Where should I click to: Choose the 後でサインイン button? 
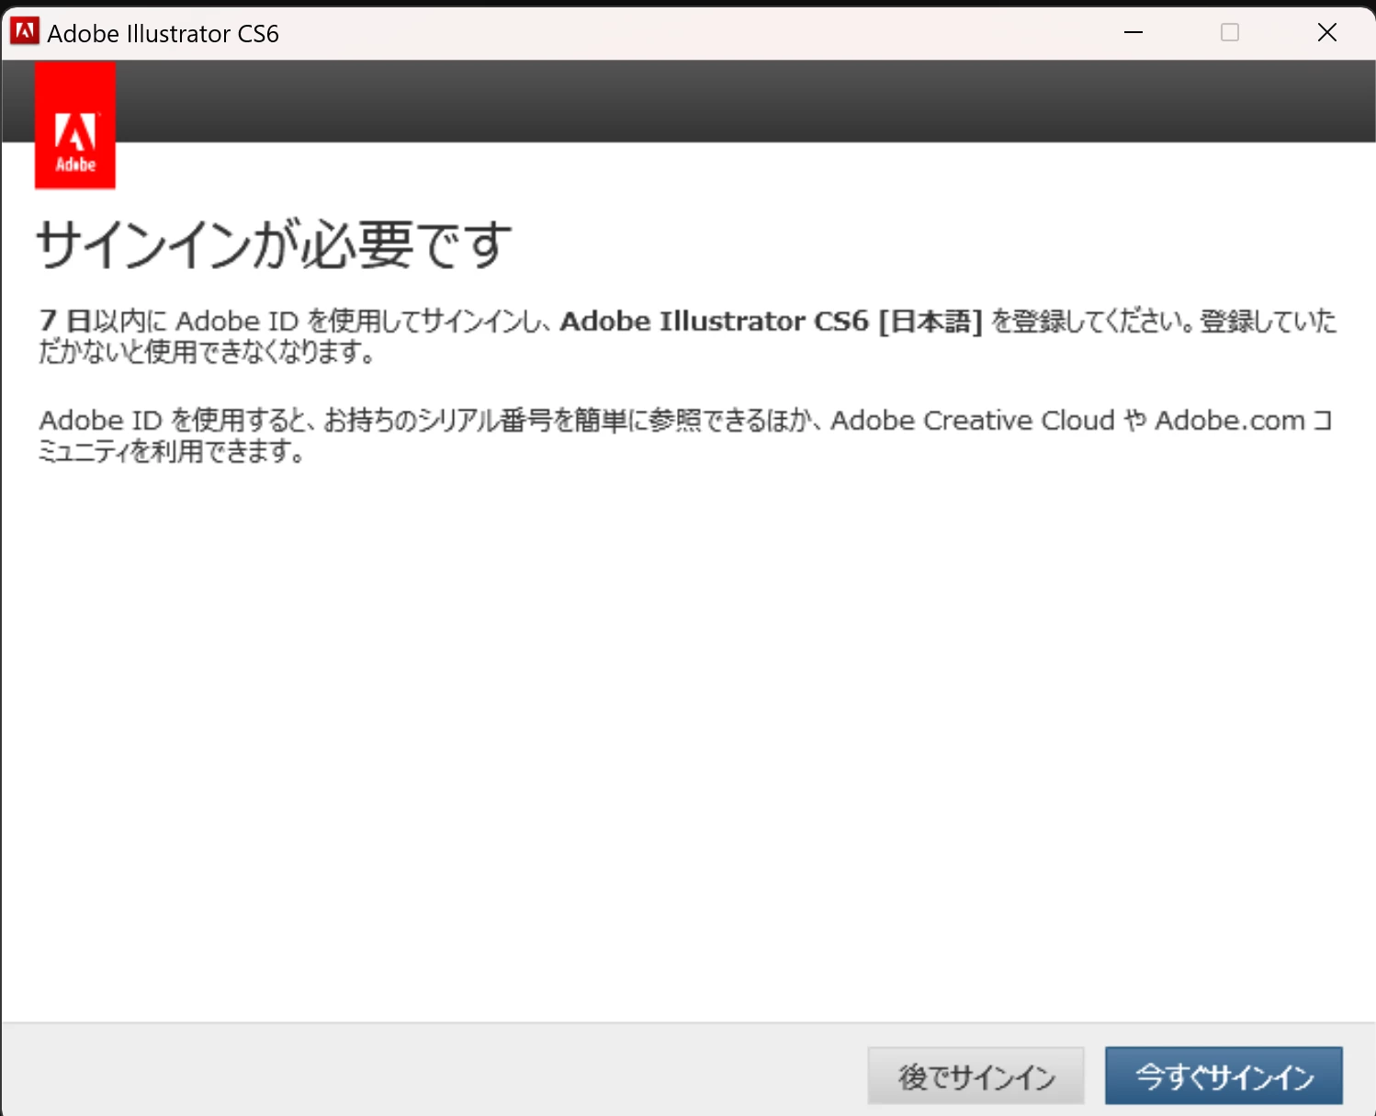[x=976, y=1076]
